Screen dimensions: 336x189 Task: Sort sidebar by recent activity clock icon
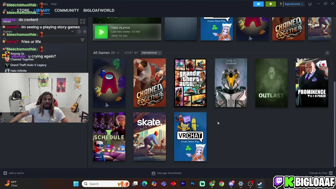[79, 31]
